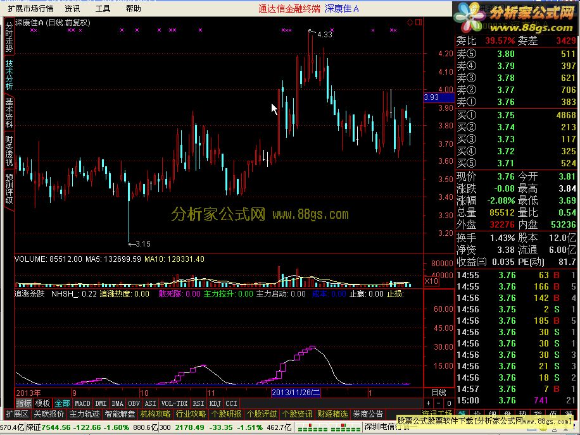
Task: Open the 个股评级 bottom tab
Action: (262, 414)
